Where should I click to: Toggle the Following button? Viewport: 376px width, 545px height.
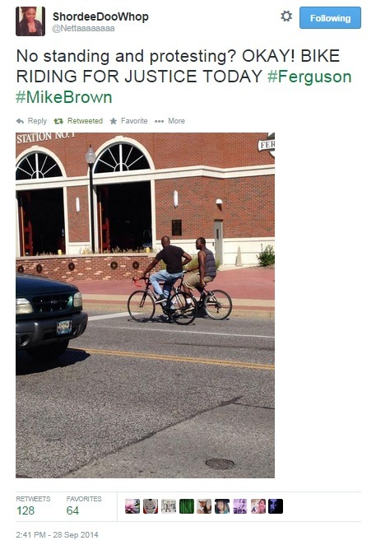330,18
